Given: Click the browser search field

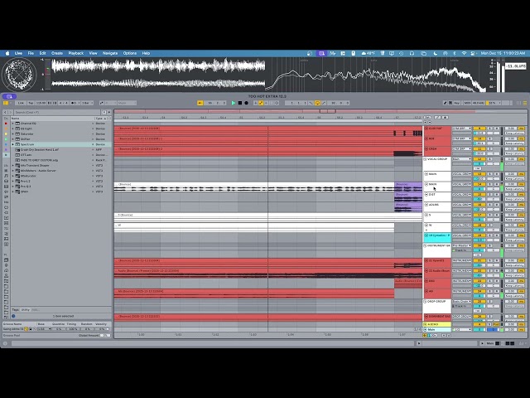Looking at the screenshot, I should (57, 112).
